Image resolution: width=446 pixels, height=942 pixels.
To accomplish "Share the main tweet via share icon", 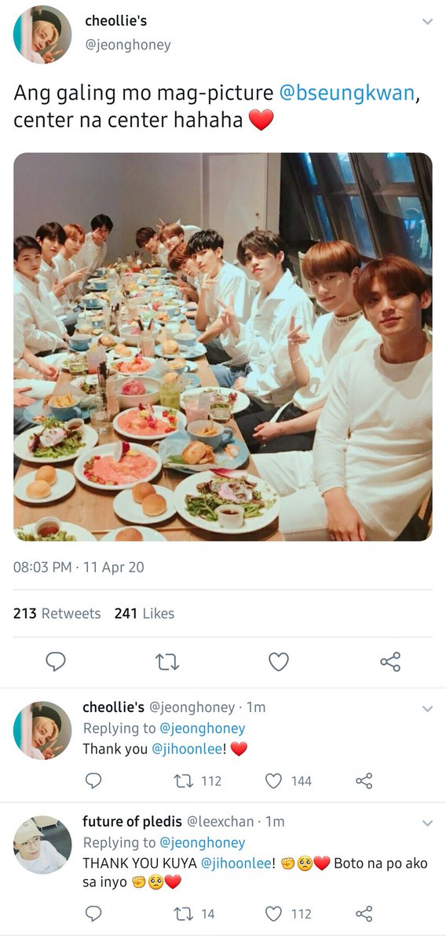I will (x=390, y=663).
